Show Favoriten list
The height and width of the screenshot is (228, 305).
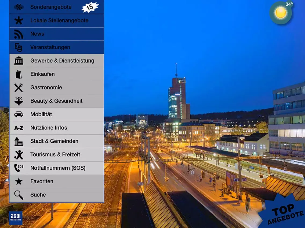57,181
